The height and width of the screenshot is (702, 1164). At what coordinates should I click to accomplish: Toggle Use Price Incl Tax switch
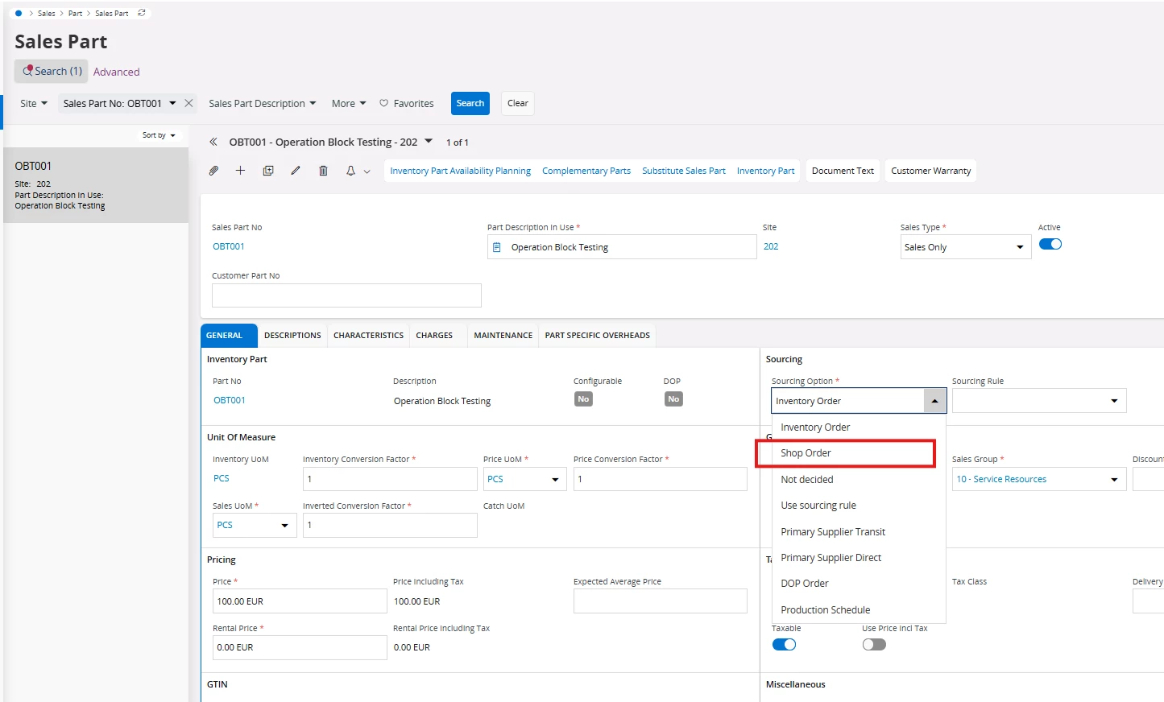click(x=874, y=644)
